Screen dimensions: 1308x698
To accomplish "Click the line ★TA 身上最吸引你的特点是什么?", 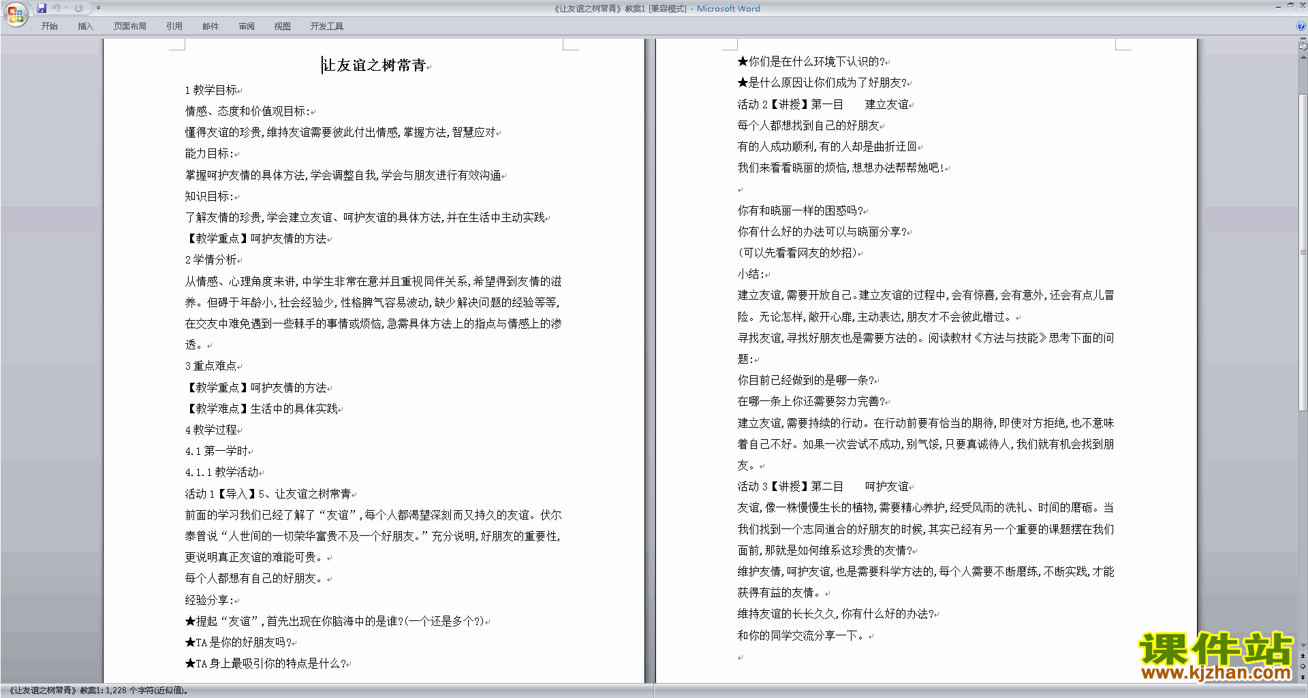I will pyautogui.click(x=266, y=663).
